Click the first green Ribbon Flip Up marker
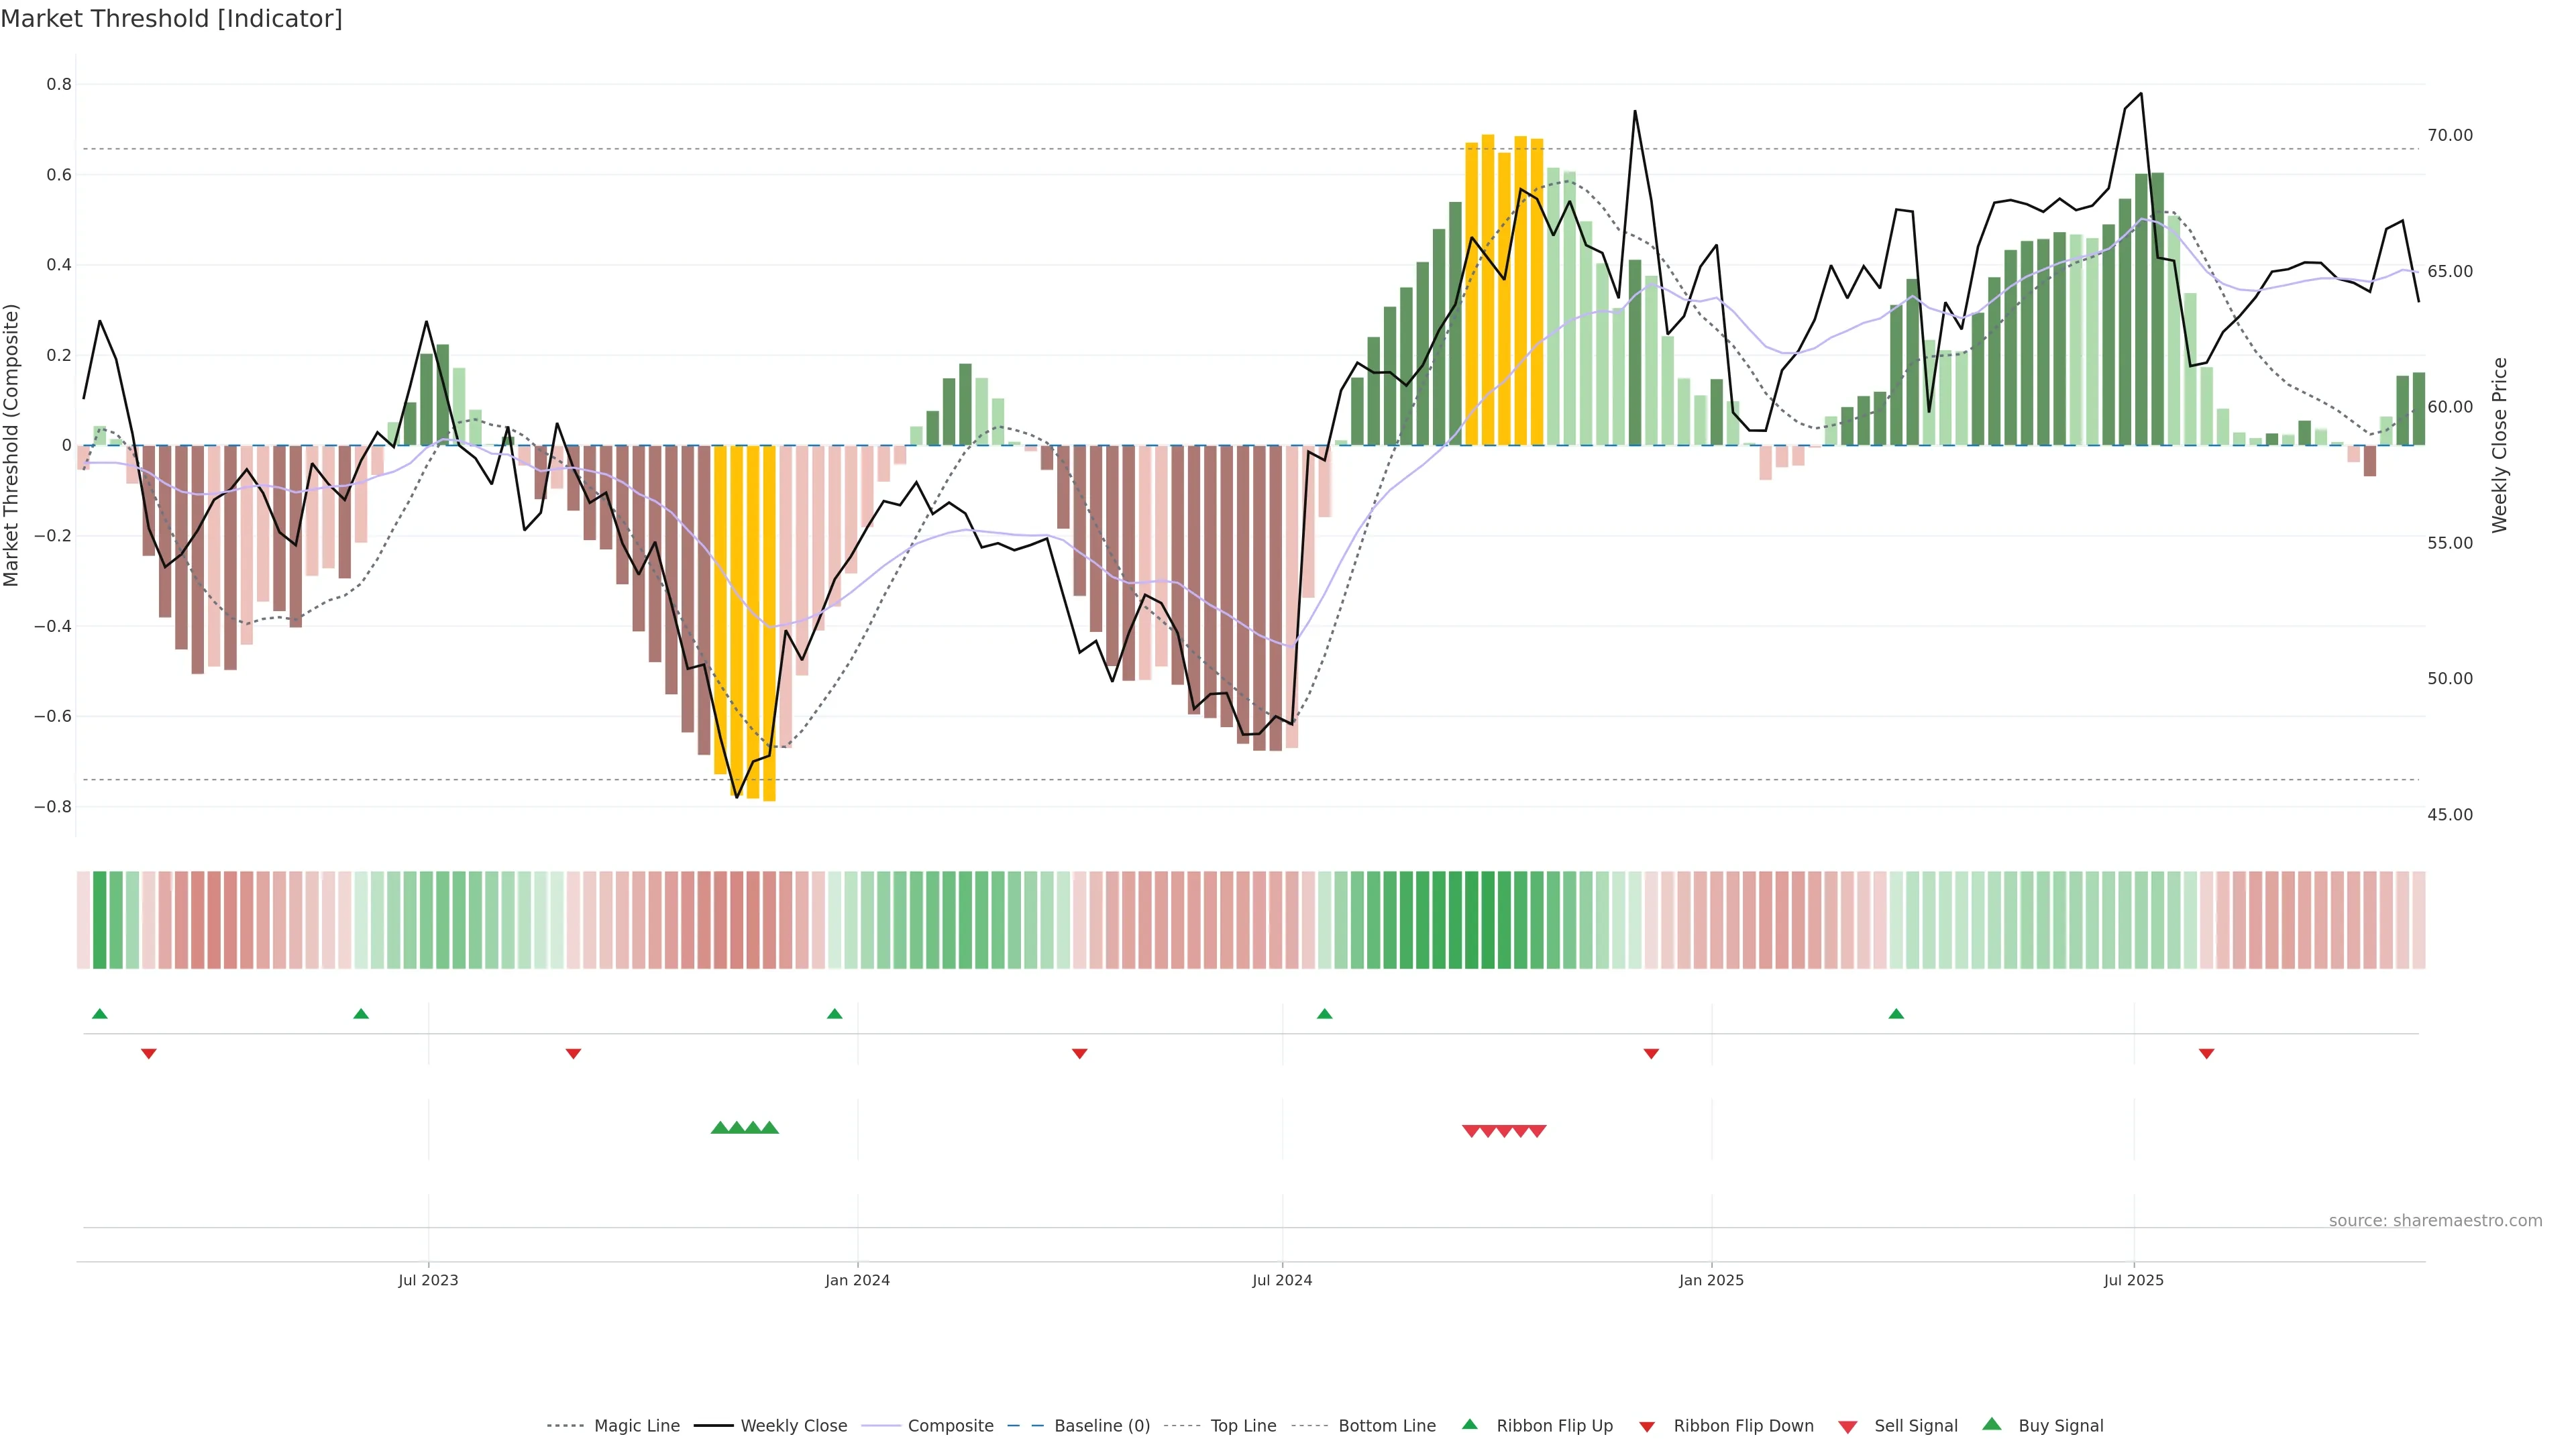 pyautogui.click(x=99, y=1014)
